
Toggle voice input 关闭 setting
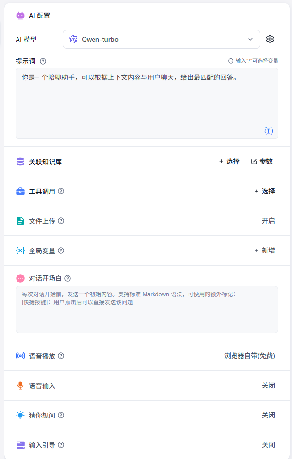268,385
